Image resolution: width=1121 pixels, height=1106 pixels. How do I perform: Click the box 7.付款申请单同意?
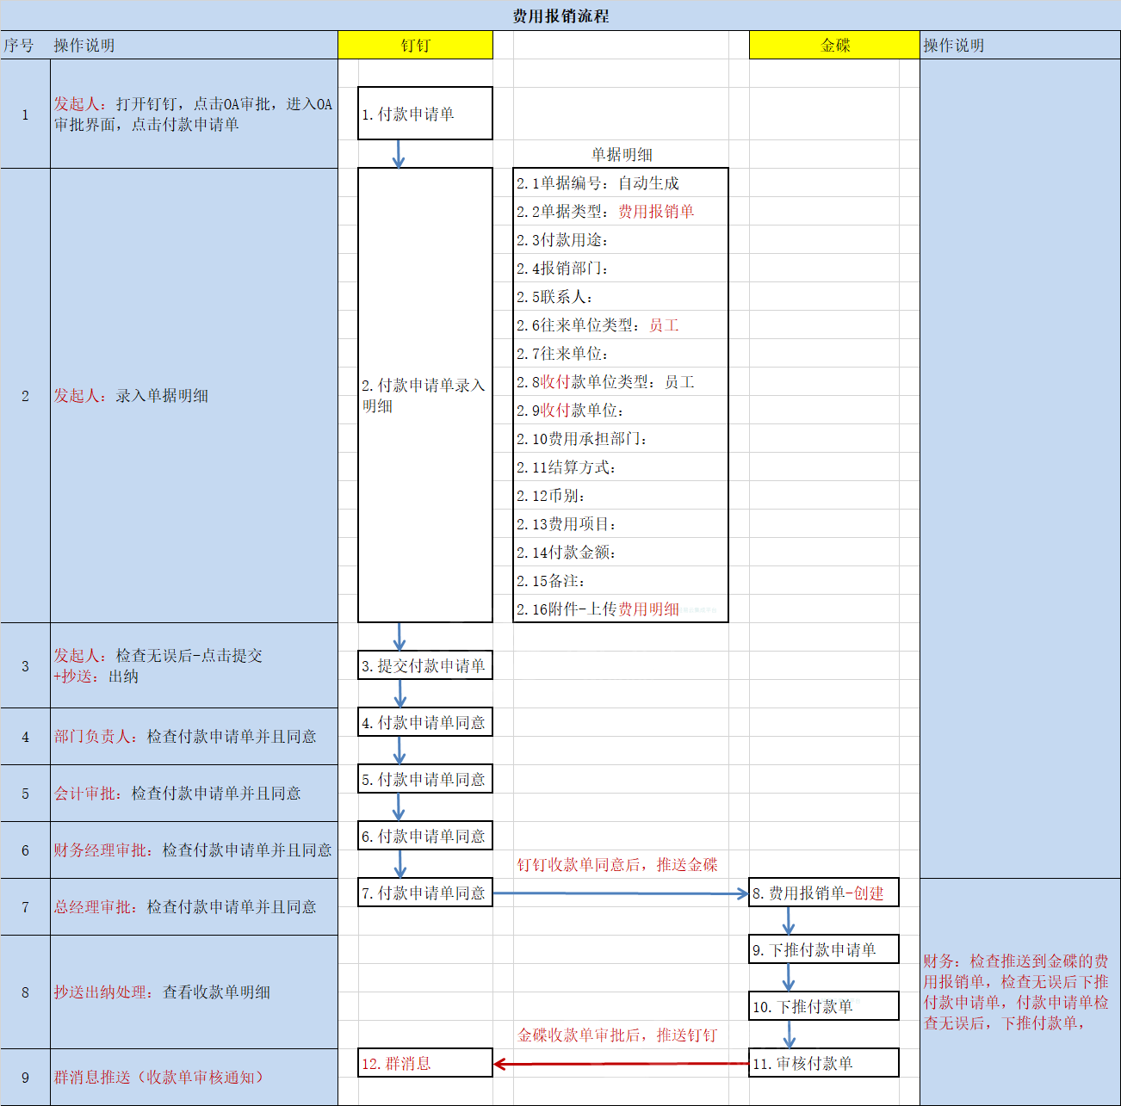tap(425, 893)
